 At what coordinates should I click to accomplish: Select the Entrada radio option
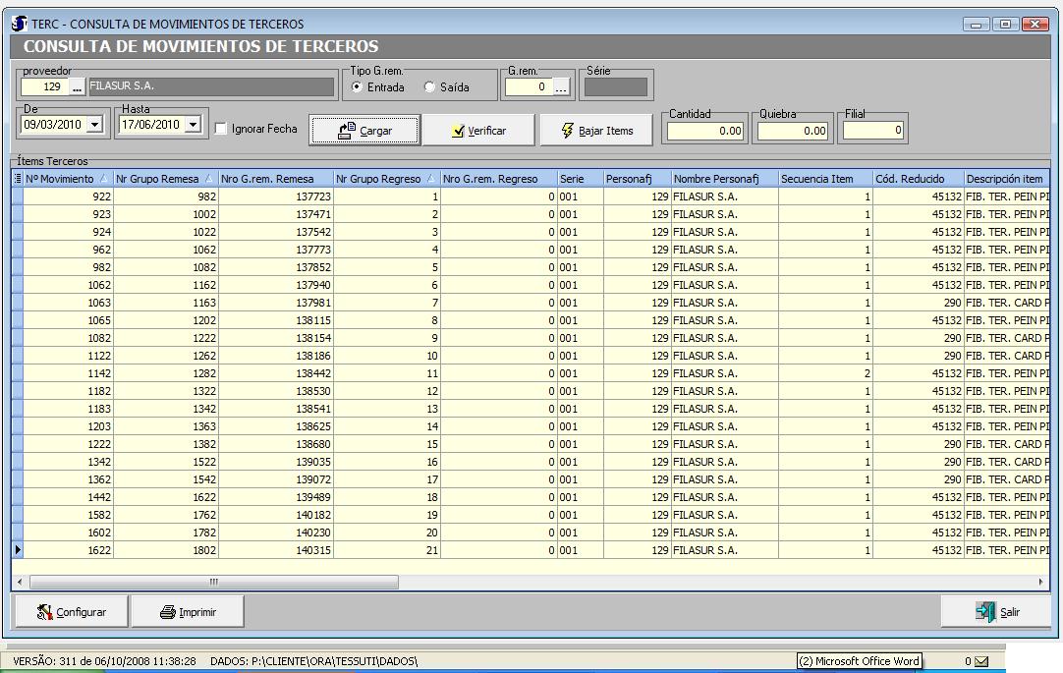tap(358, 87)
